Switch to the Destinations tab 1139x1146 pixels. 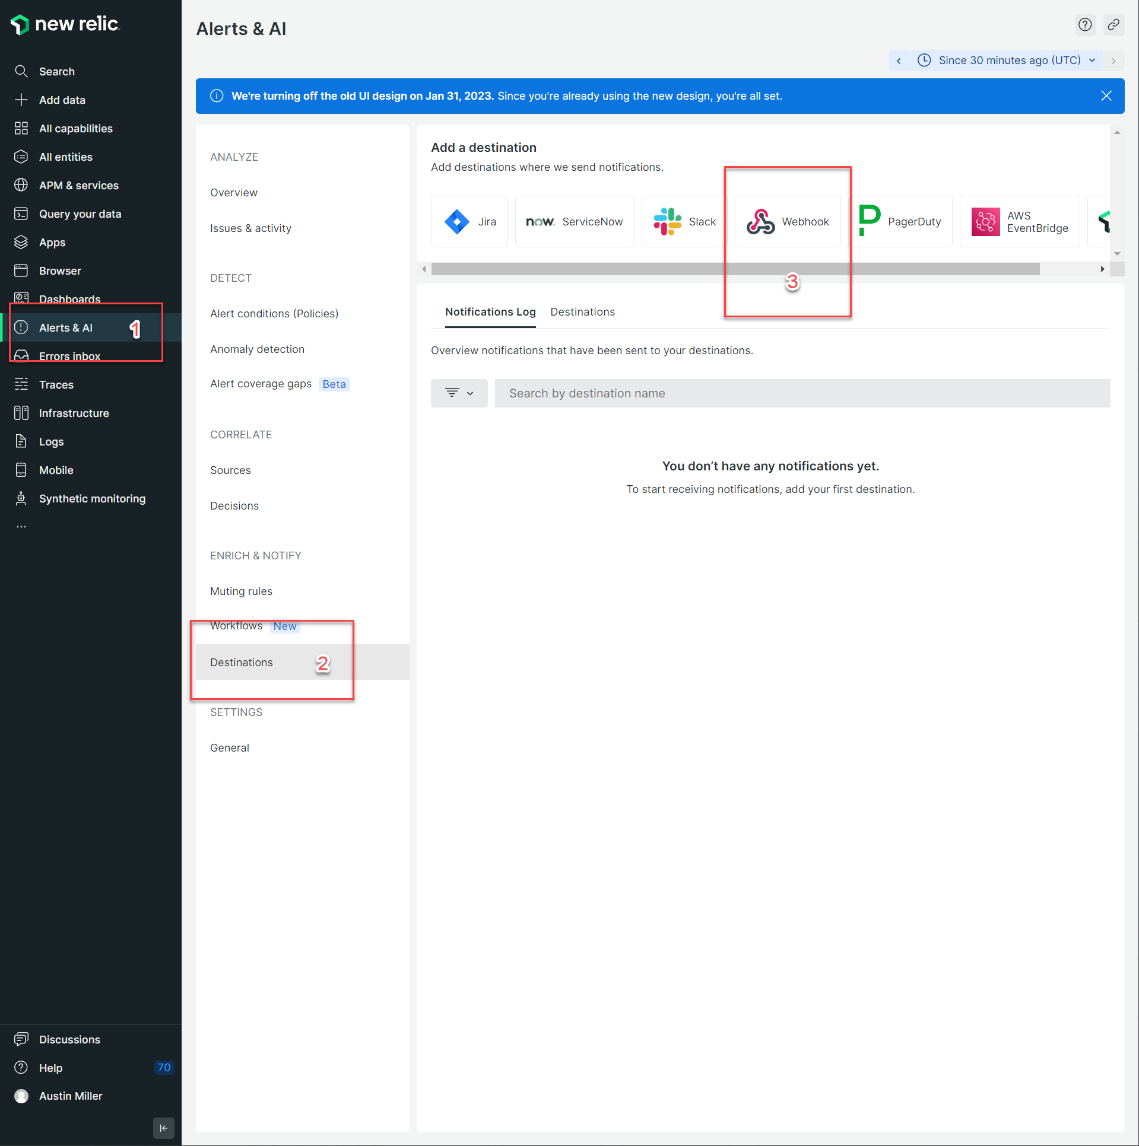(x=582, y=312)
